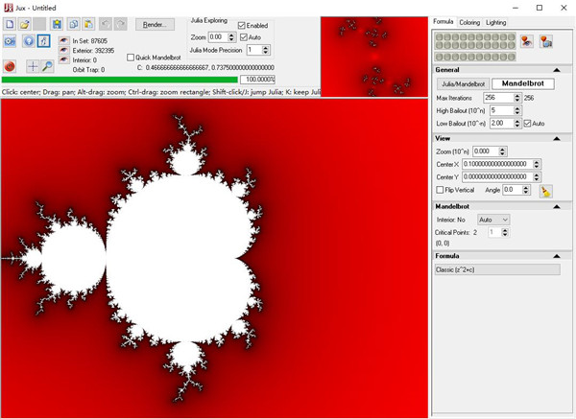This screenshot has height=419, width=576.
Task: Click the Center X input field
Action: [x=498, y=164]
